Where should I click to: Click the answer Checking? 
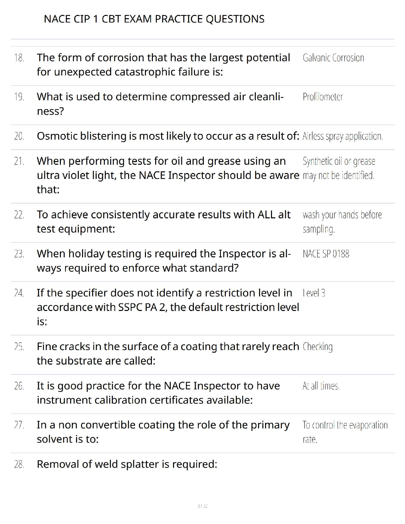pyautogui.click(x=318, y=347)
